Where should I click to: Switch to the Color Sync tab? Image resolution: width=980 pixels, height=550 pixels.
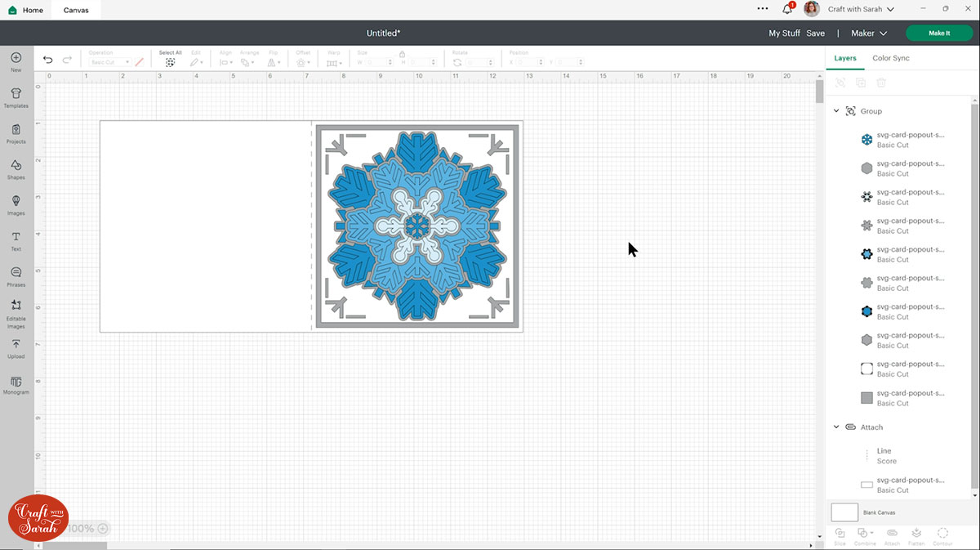pyautogui.click(x=890, y=58)
